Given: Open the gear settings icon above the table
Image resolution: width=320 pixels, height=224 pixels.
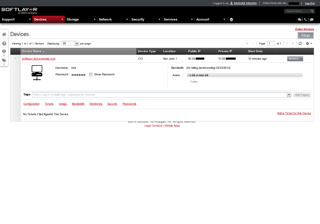Looking at the screenshot, I should pos(309,43).
